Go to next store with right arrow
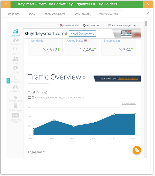The width and height of the screenshot is (155, 176). pyautogui.click(x=148, y=4)
